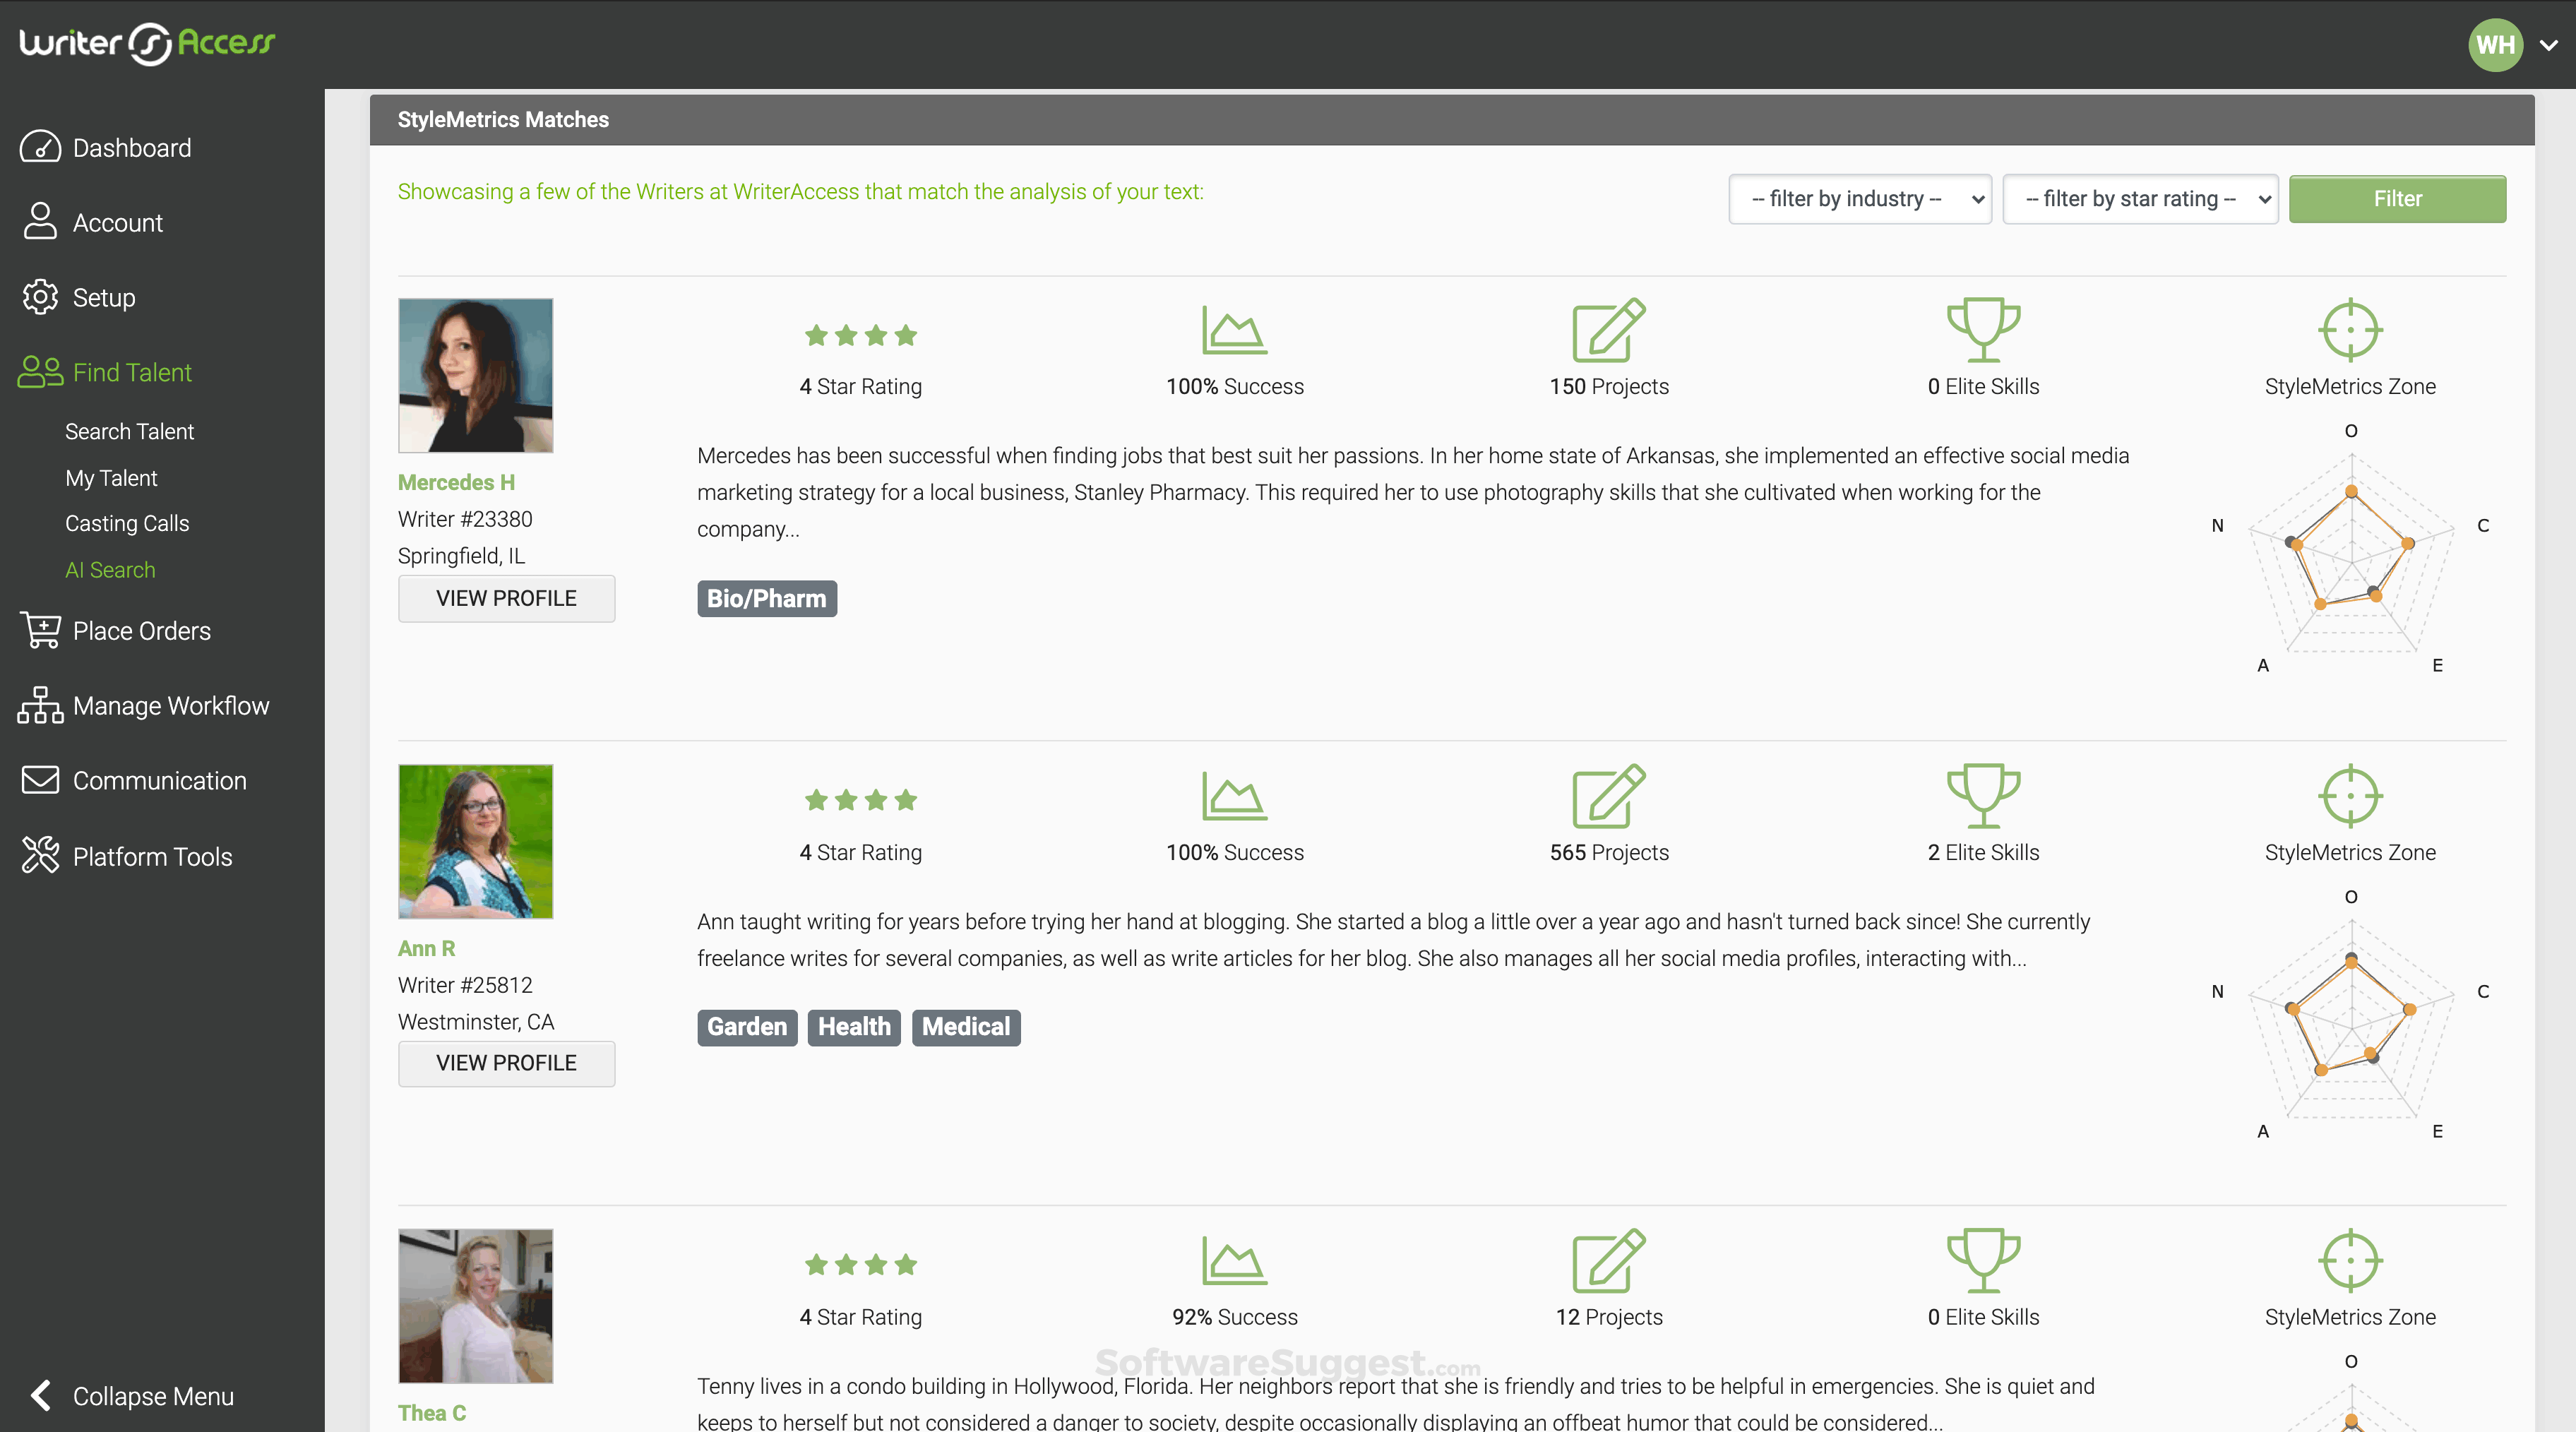Open the filter by star rating dropdown
The image size is (2576, 1432).
pos(2141,198)
